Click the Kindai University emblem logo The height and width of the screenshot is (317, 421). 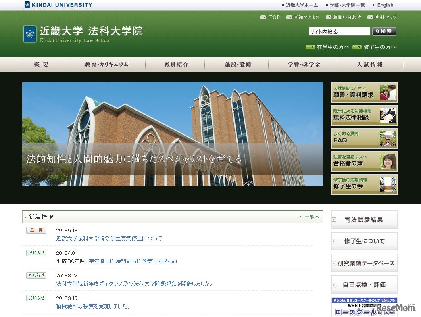click(29, 34)
